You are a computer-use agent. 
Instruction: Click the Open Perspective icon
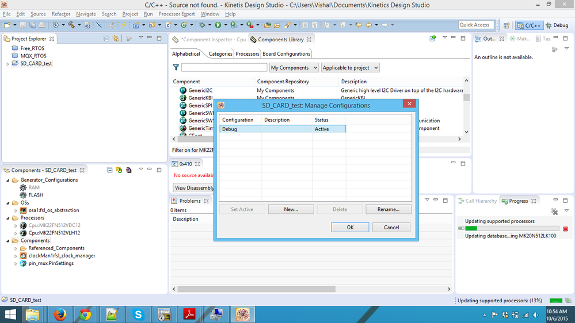507,25
